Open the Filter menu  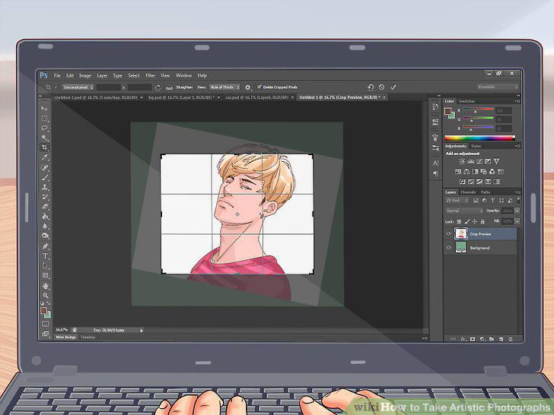point(151,75)
